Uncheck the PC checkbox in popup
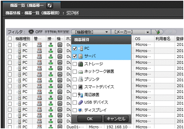Image resolution: width=184 pixels, height=129 pixels. click(75, 48)
